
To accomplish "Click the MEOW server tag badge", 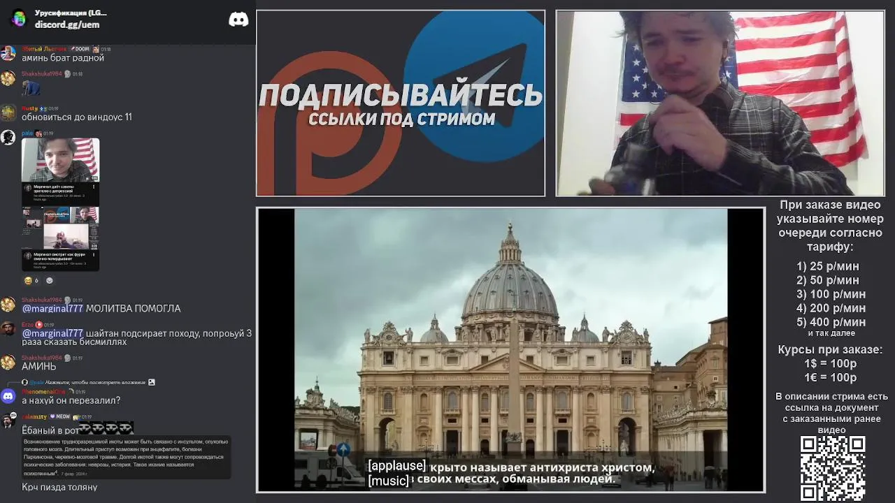I will click(x=59, y=416).
